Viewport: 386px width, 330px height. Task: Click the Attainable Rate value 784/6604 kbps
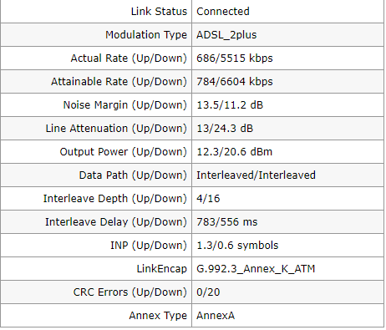(x=235, y=82)
